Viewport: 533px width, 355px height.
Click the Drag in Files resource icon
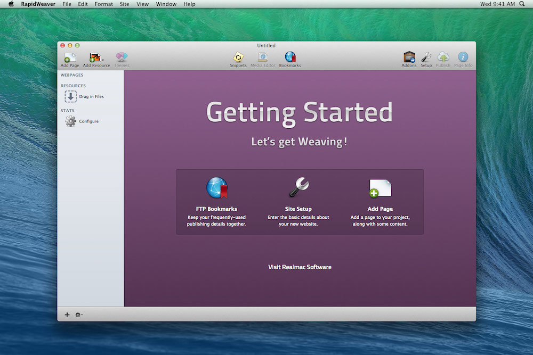coord(70,96)
